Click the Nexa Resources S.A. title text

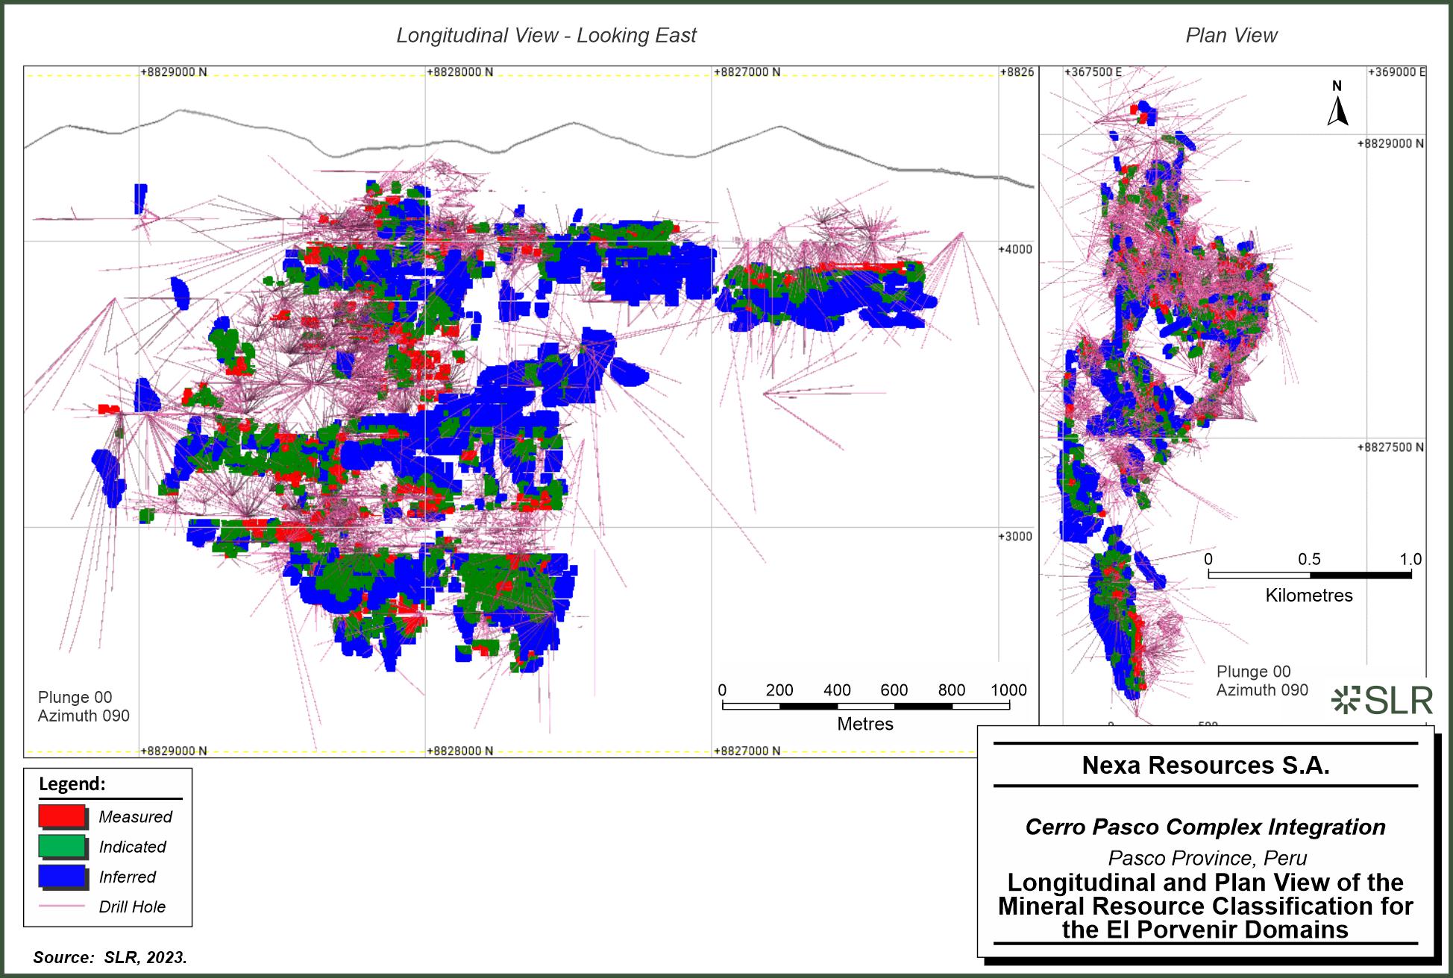pos(1205,766)
